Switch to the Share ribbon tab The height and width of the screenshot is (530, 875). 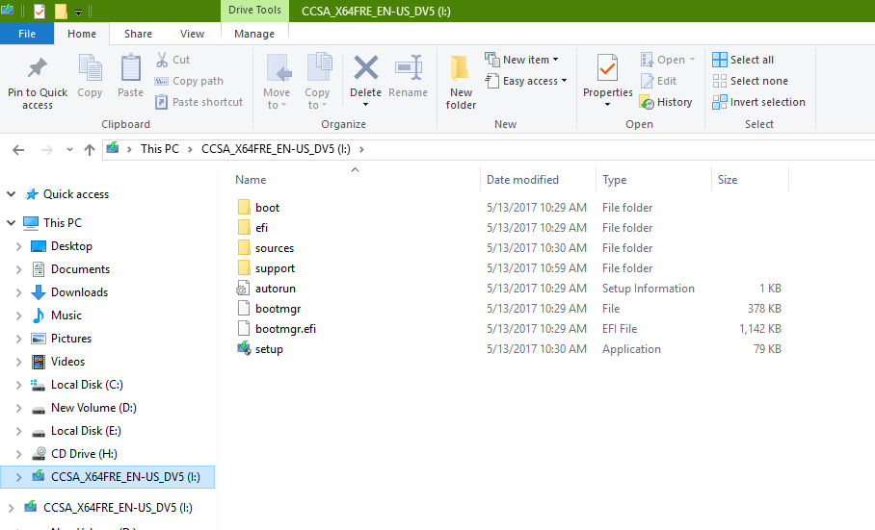point(139,34)
